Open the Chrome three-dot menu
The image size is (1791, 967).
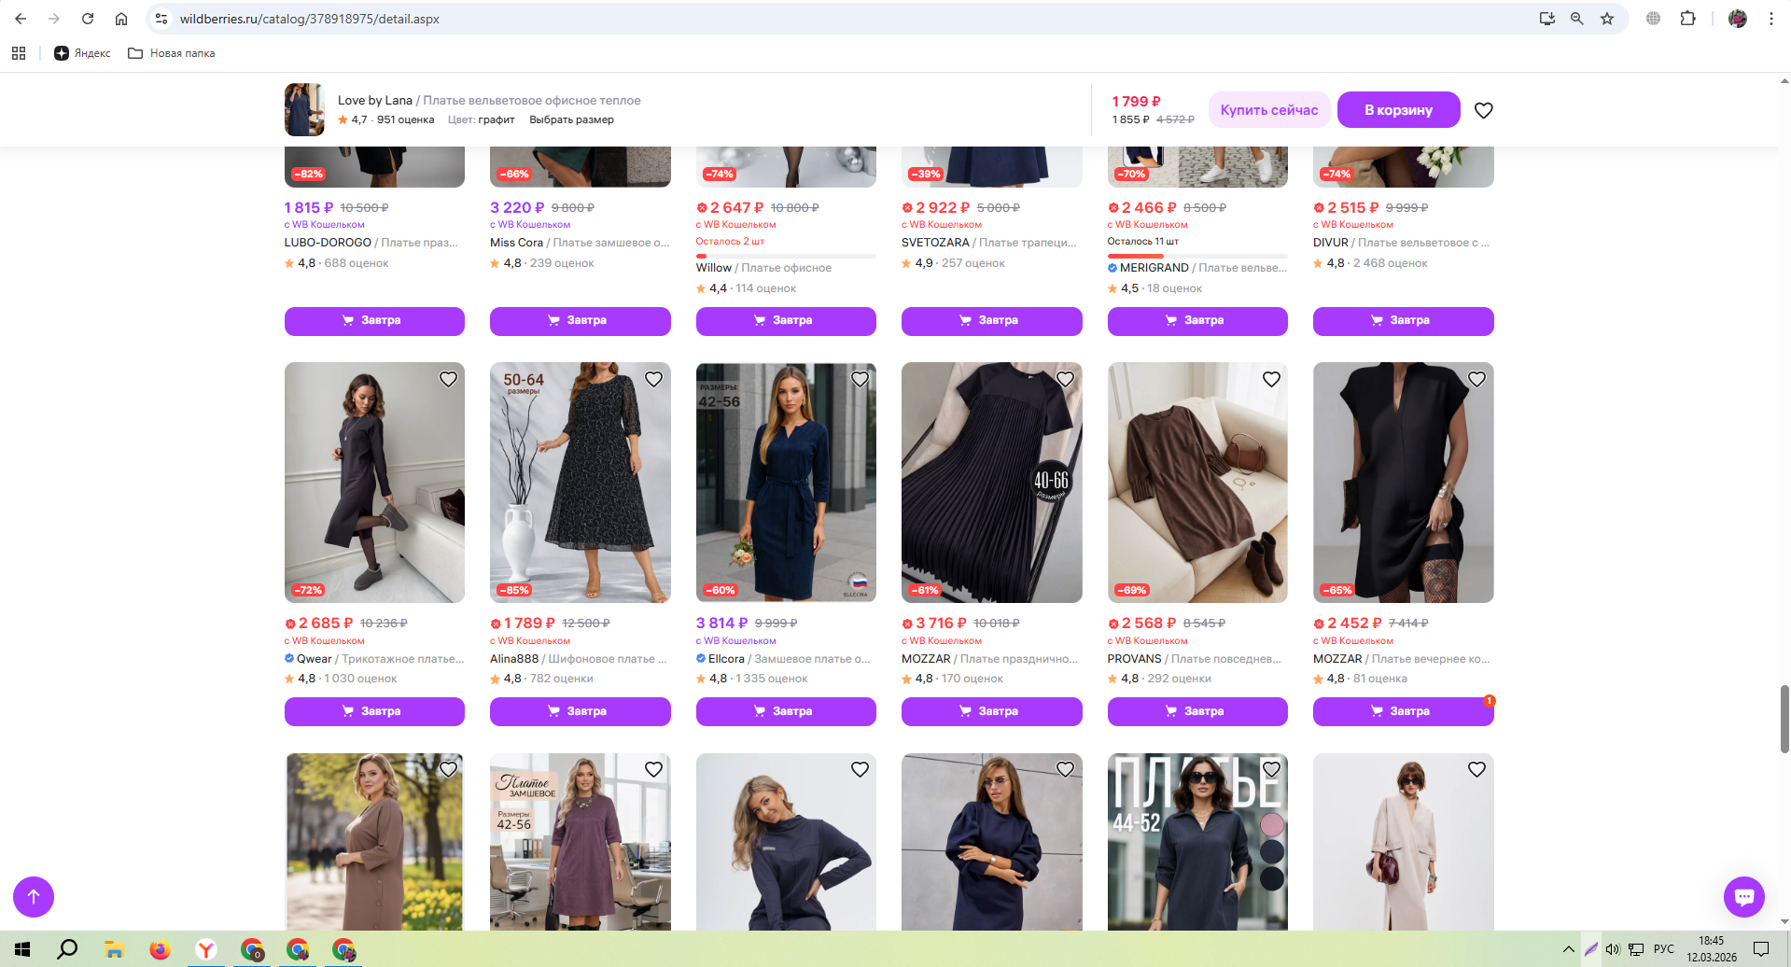pos(1770,19)
